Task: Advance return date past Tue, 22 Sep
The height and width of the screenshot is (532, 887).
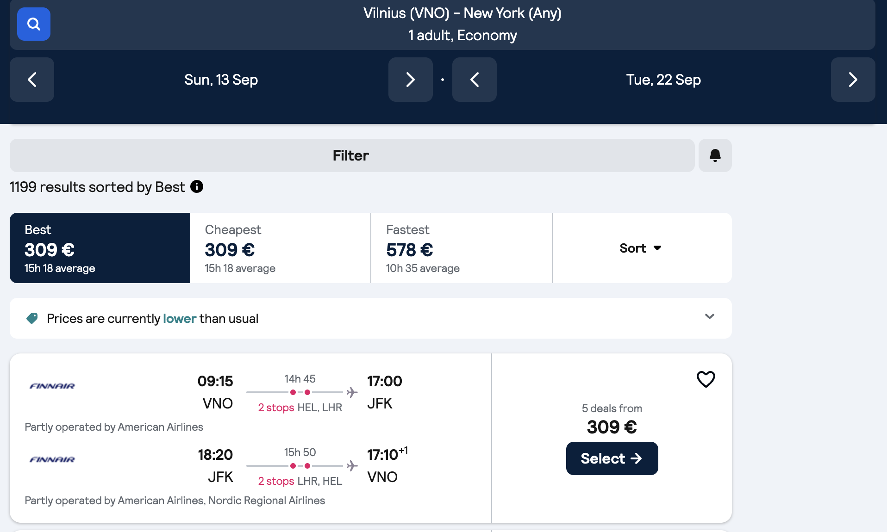Action: 853,80
